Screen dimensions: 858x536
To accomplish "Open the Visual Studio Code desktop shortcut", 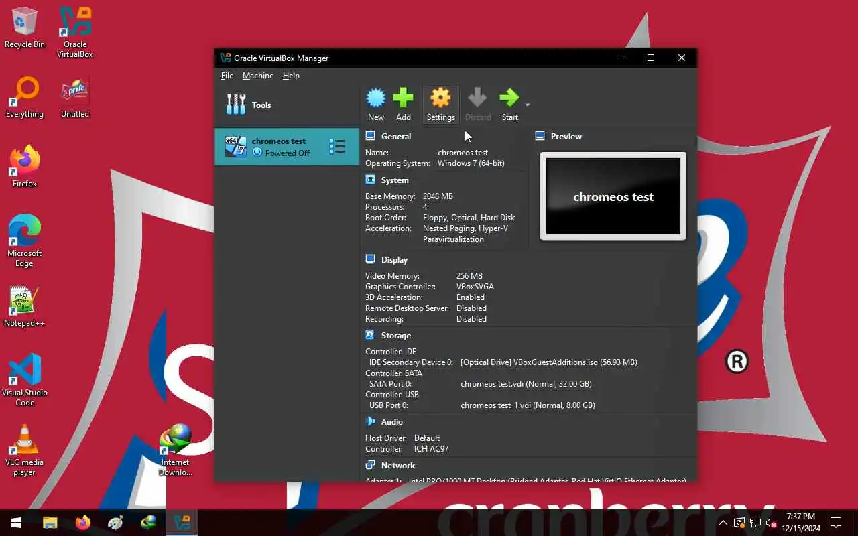I will [x=25, y=381].
